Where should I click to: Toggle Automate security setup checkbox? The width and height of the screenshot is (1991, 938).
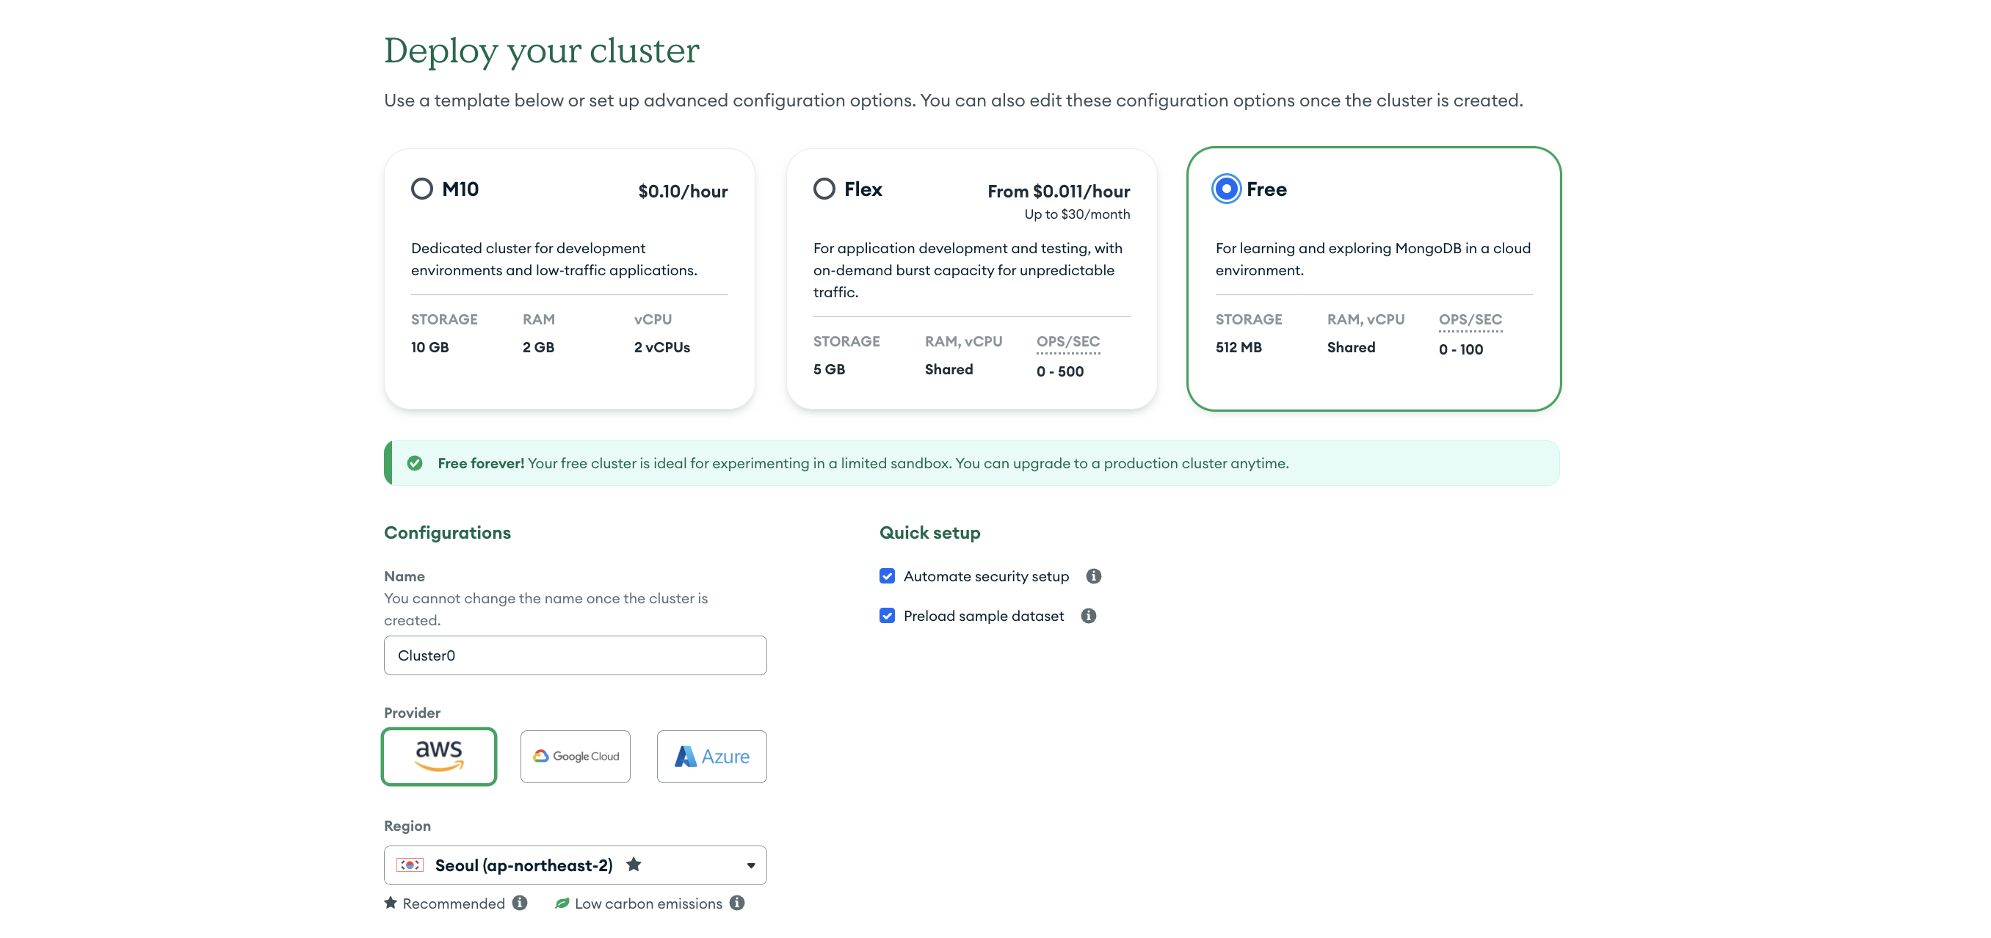888,575
